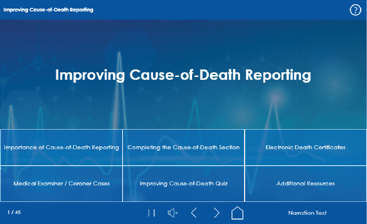Click the Improving Cause-of-Death Reporting title bar
Screen dimensions: 367x224
click(x=48, y=10)
